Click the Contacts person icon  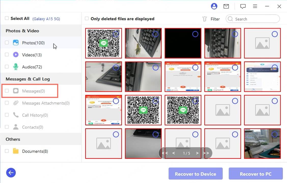(16, 127)
